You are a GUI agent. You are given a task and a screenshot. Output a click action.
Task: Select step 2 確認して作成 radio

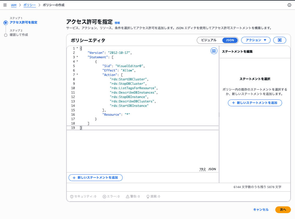pyautogui.click(x=6, y=35)
